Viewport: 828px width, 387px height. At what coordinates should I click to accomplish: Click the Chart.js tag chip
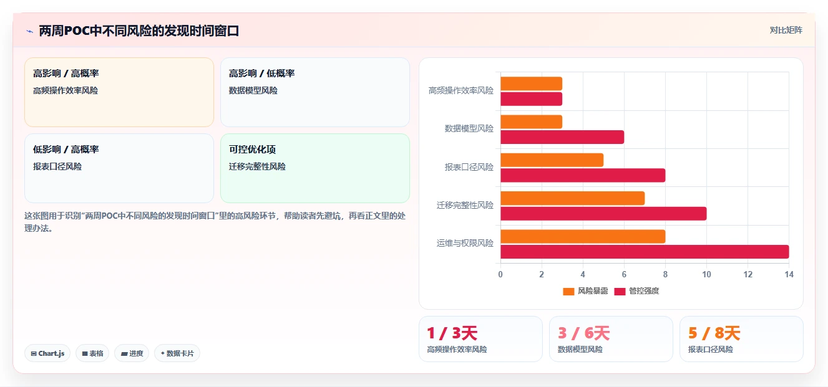47,353
